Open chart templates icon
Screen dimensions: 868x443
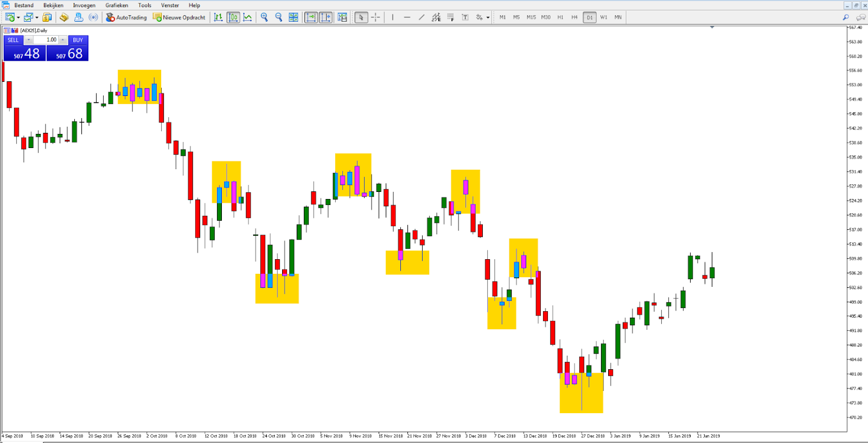pos(342,17)
